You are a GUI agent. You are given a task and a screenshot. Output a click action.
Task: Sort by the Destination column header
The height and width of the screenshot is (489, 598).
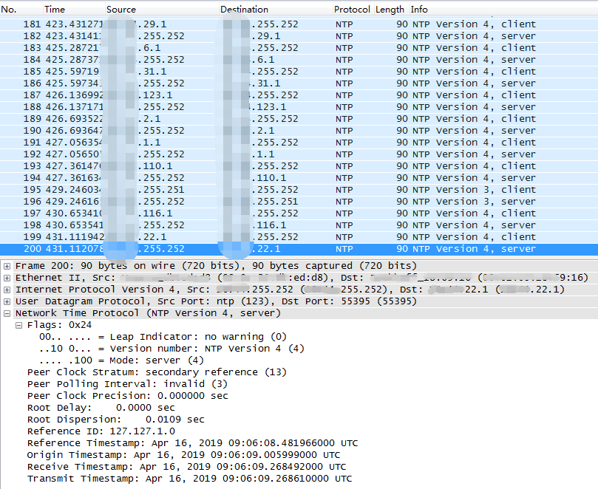[x=276, y=9]
